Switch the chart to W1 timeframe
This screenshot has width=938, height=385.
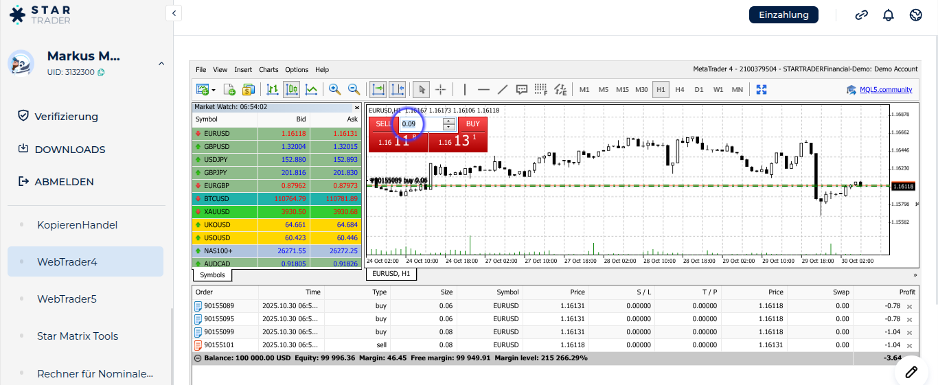click(x=718, y=89)
